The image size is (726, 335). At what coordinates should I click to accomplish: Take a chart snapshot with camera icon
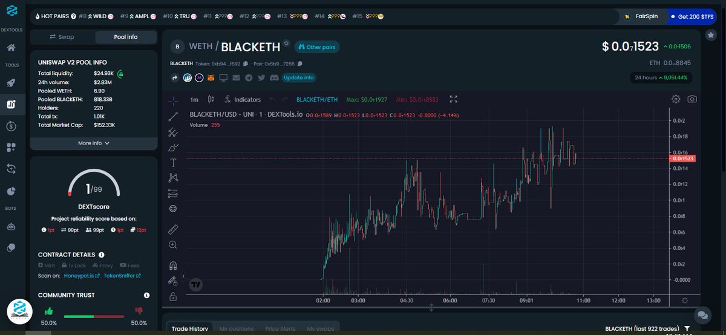pyautogui.click(x=692, y=99)
